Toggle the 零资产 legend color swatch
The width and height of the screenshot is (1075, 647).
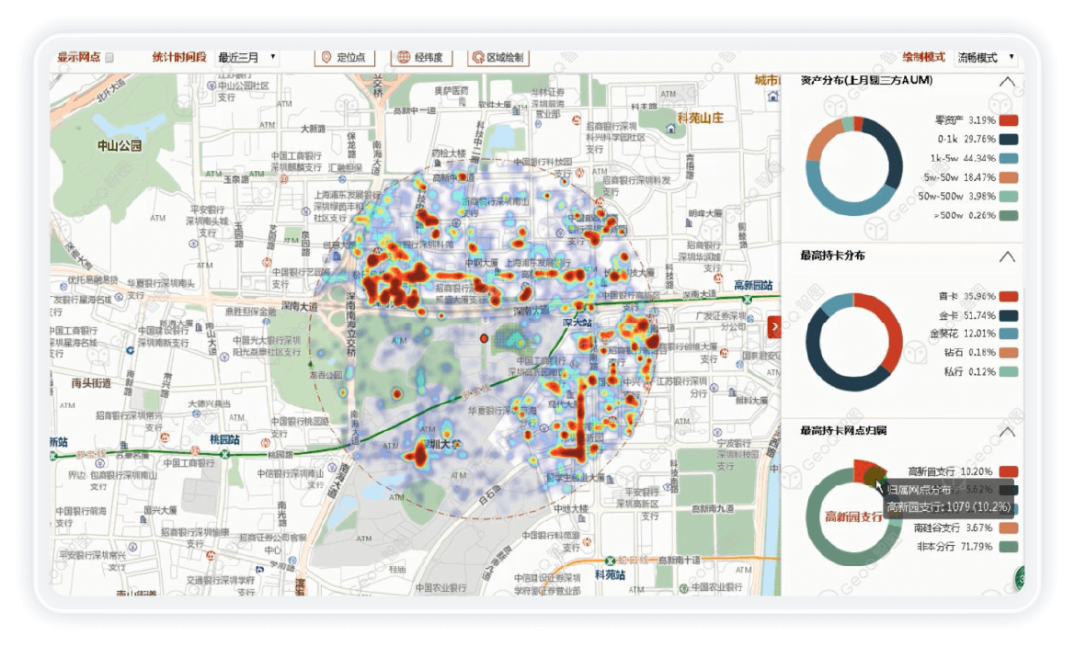point(1008,120)
